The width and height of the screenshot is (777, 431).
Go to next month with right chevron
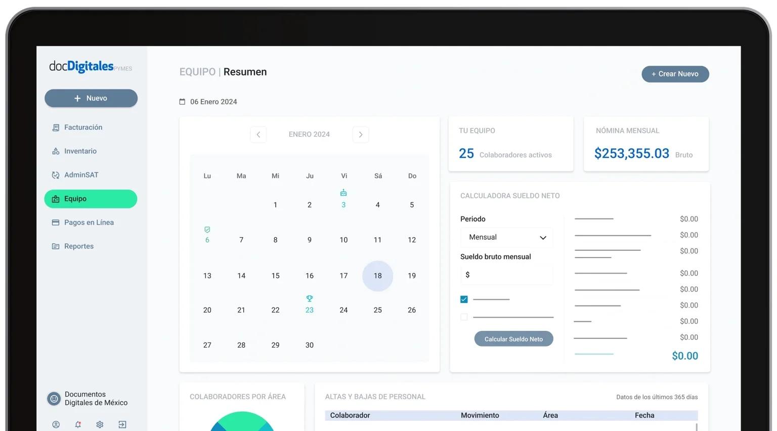pos(360,134)
